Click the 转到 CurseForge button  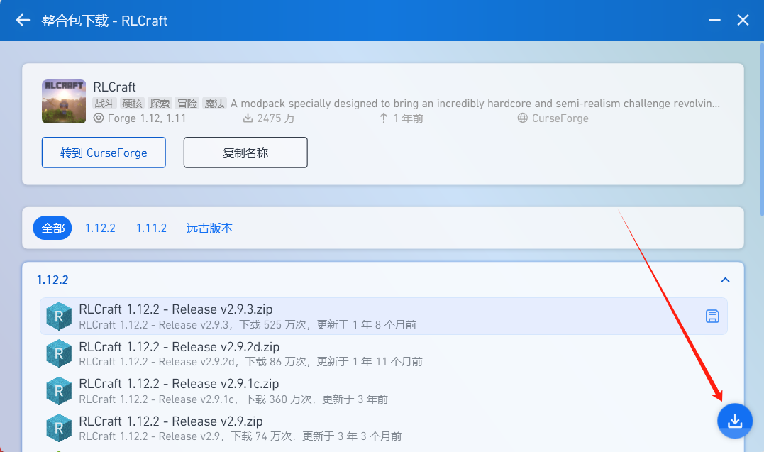click(x=104, y=153)
